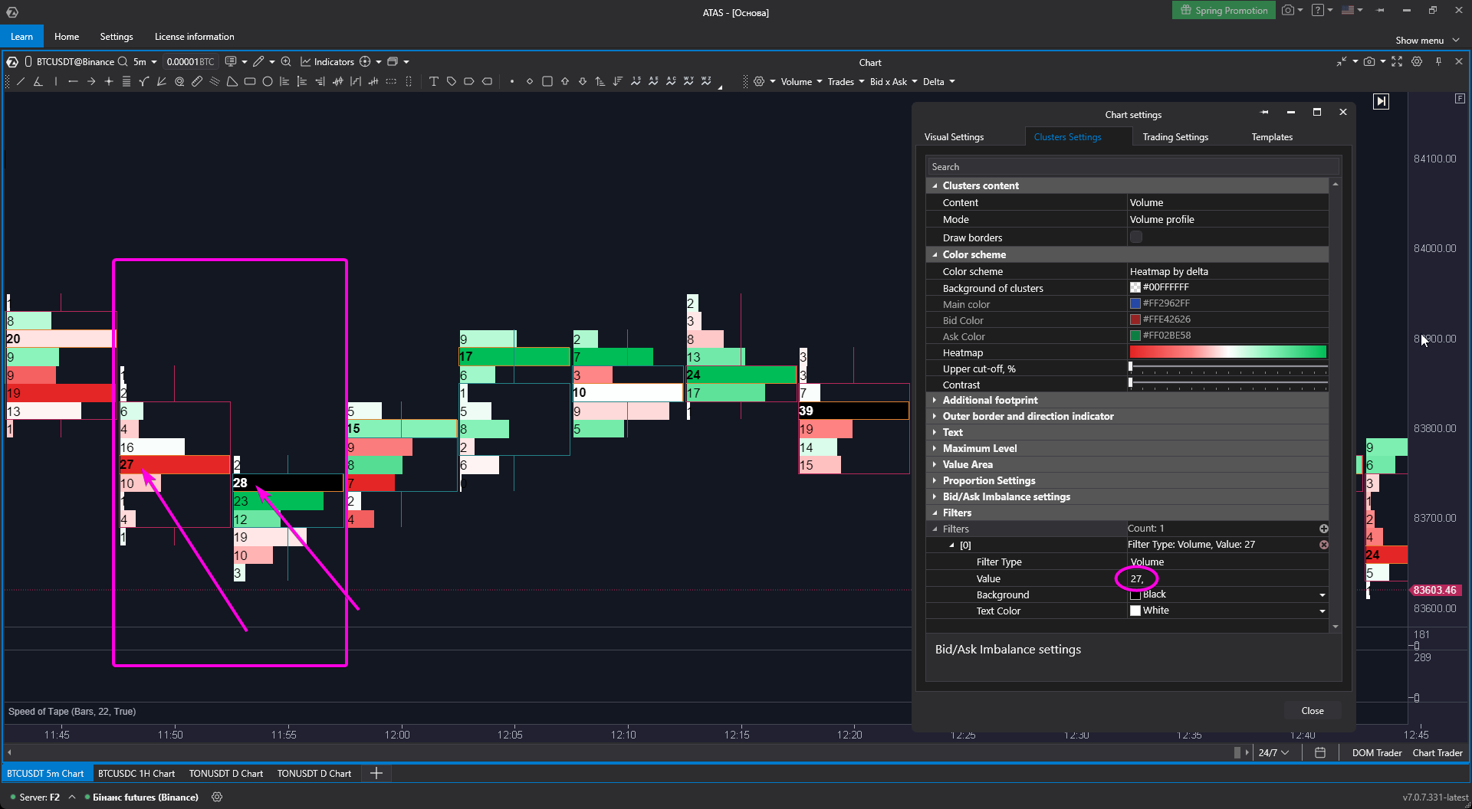Open the Background color dropdown (Black)
This screenshot has height=809, width=1472.
click(1322, 595)
